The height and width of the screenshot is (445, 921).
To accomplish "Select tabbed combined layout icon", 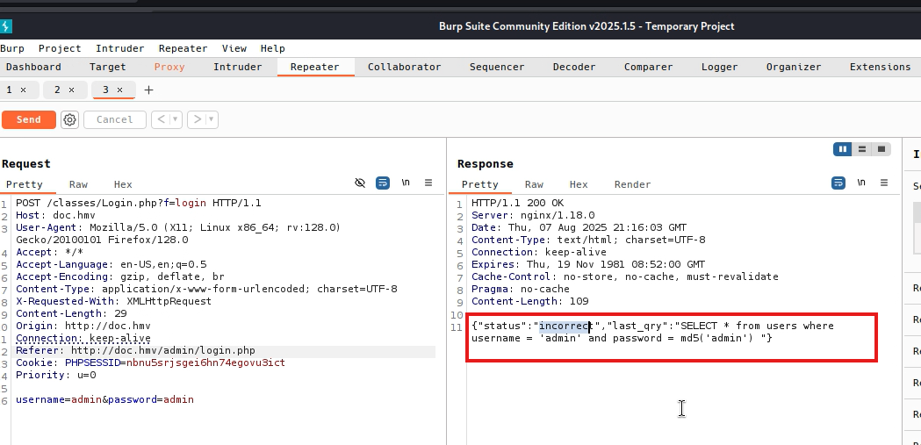I will pos(881,149).
